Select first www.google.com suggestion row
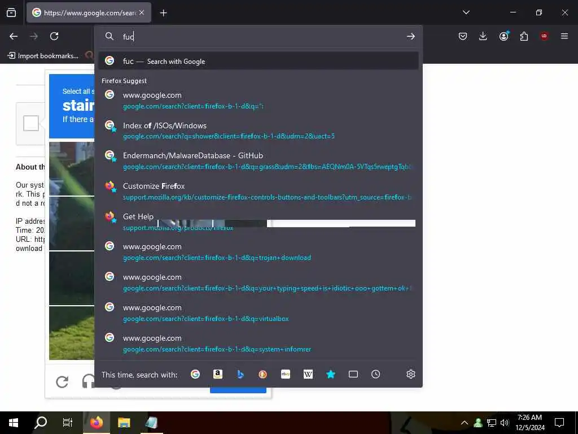Viewport: 578px width, 434px height. point(259,101)
